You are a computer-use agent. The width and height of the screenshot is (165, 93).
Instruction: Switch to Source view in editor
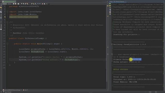[5, 4]
